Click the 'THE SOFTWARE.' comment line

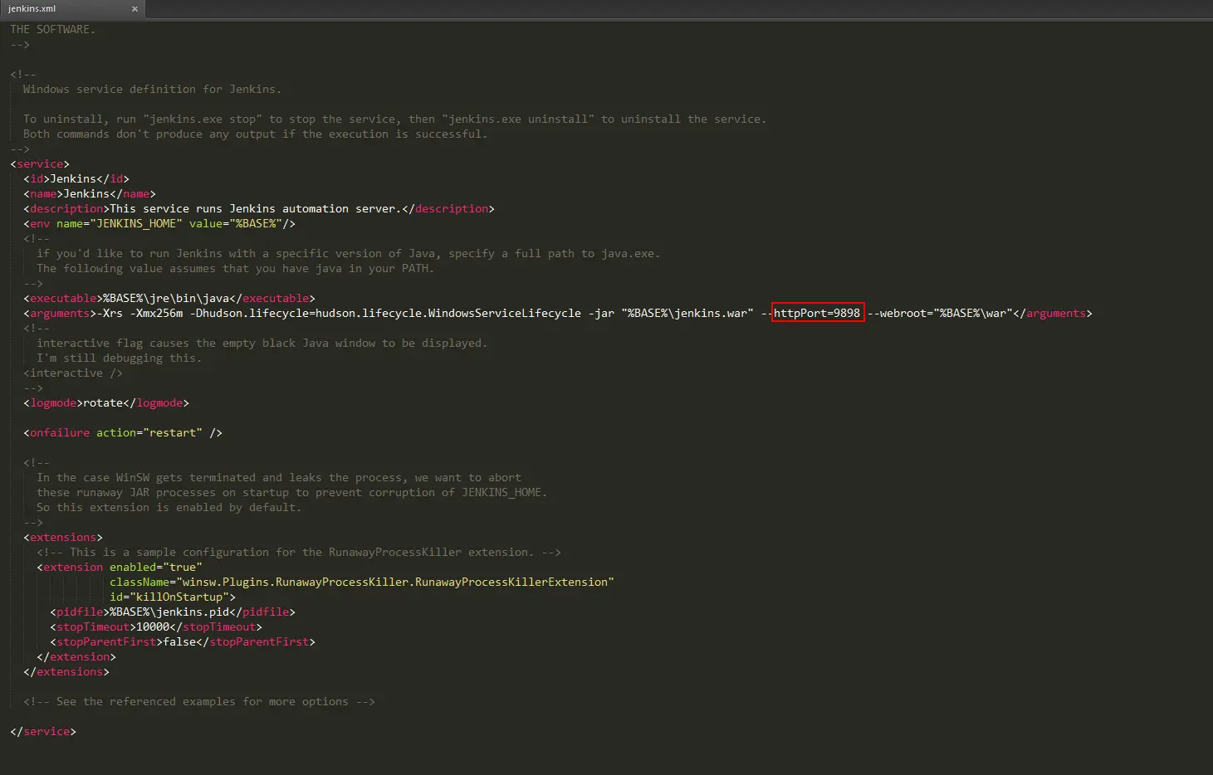point(52,29)
